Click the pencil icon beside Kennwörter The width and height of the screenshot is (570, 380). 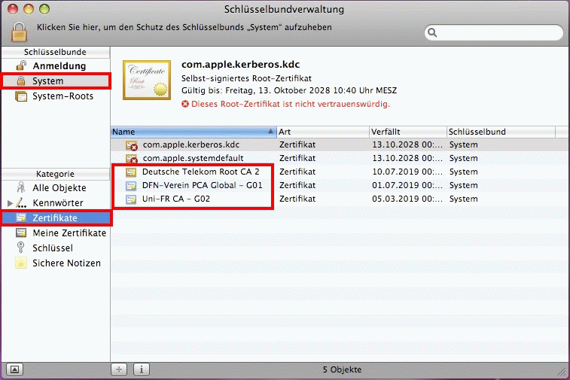[x=21, y=202]
